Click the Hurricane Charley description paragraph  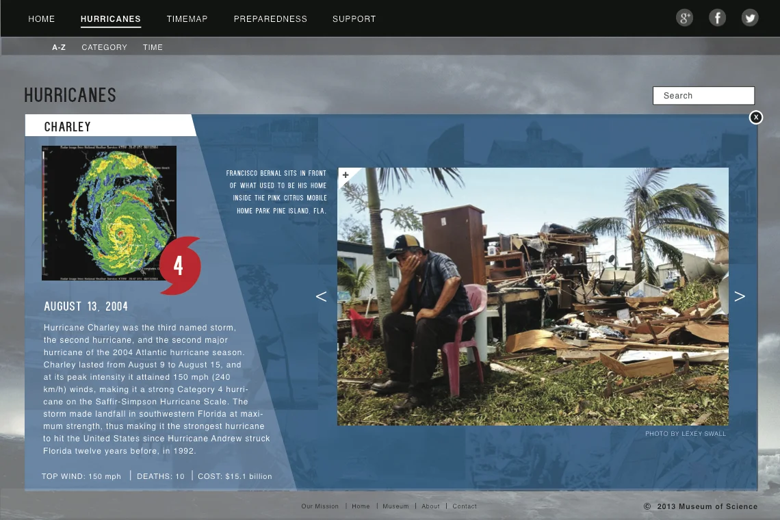pos(156,389)
